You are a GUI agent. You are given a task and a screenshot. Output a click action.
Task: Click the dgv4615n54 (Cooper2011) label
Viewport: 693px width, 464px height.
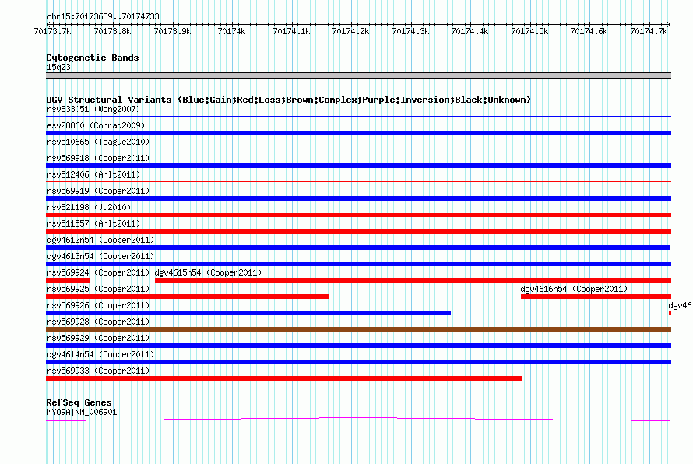coord(208,272)
